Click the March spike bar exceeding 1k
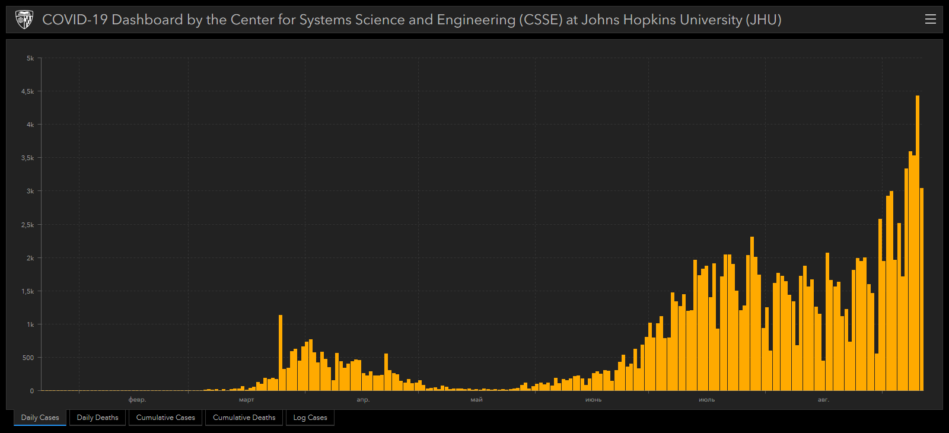The height and width of the screenshot is (433, 949). [281, 353]
